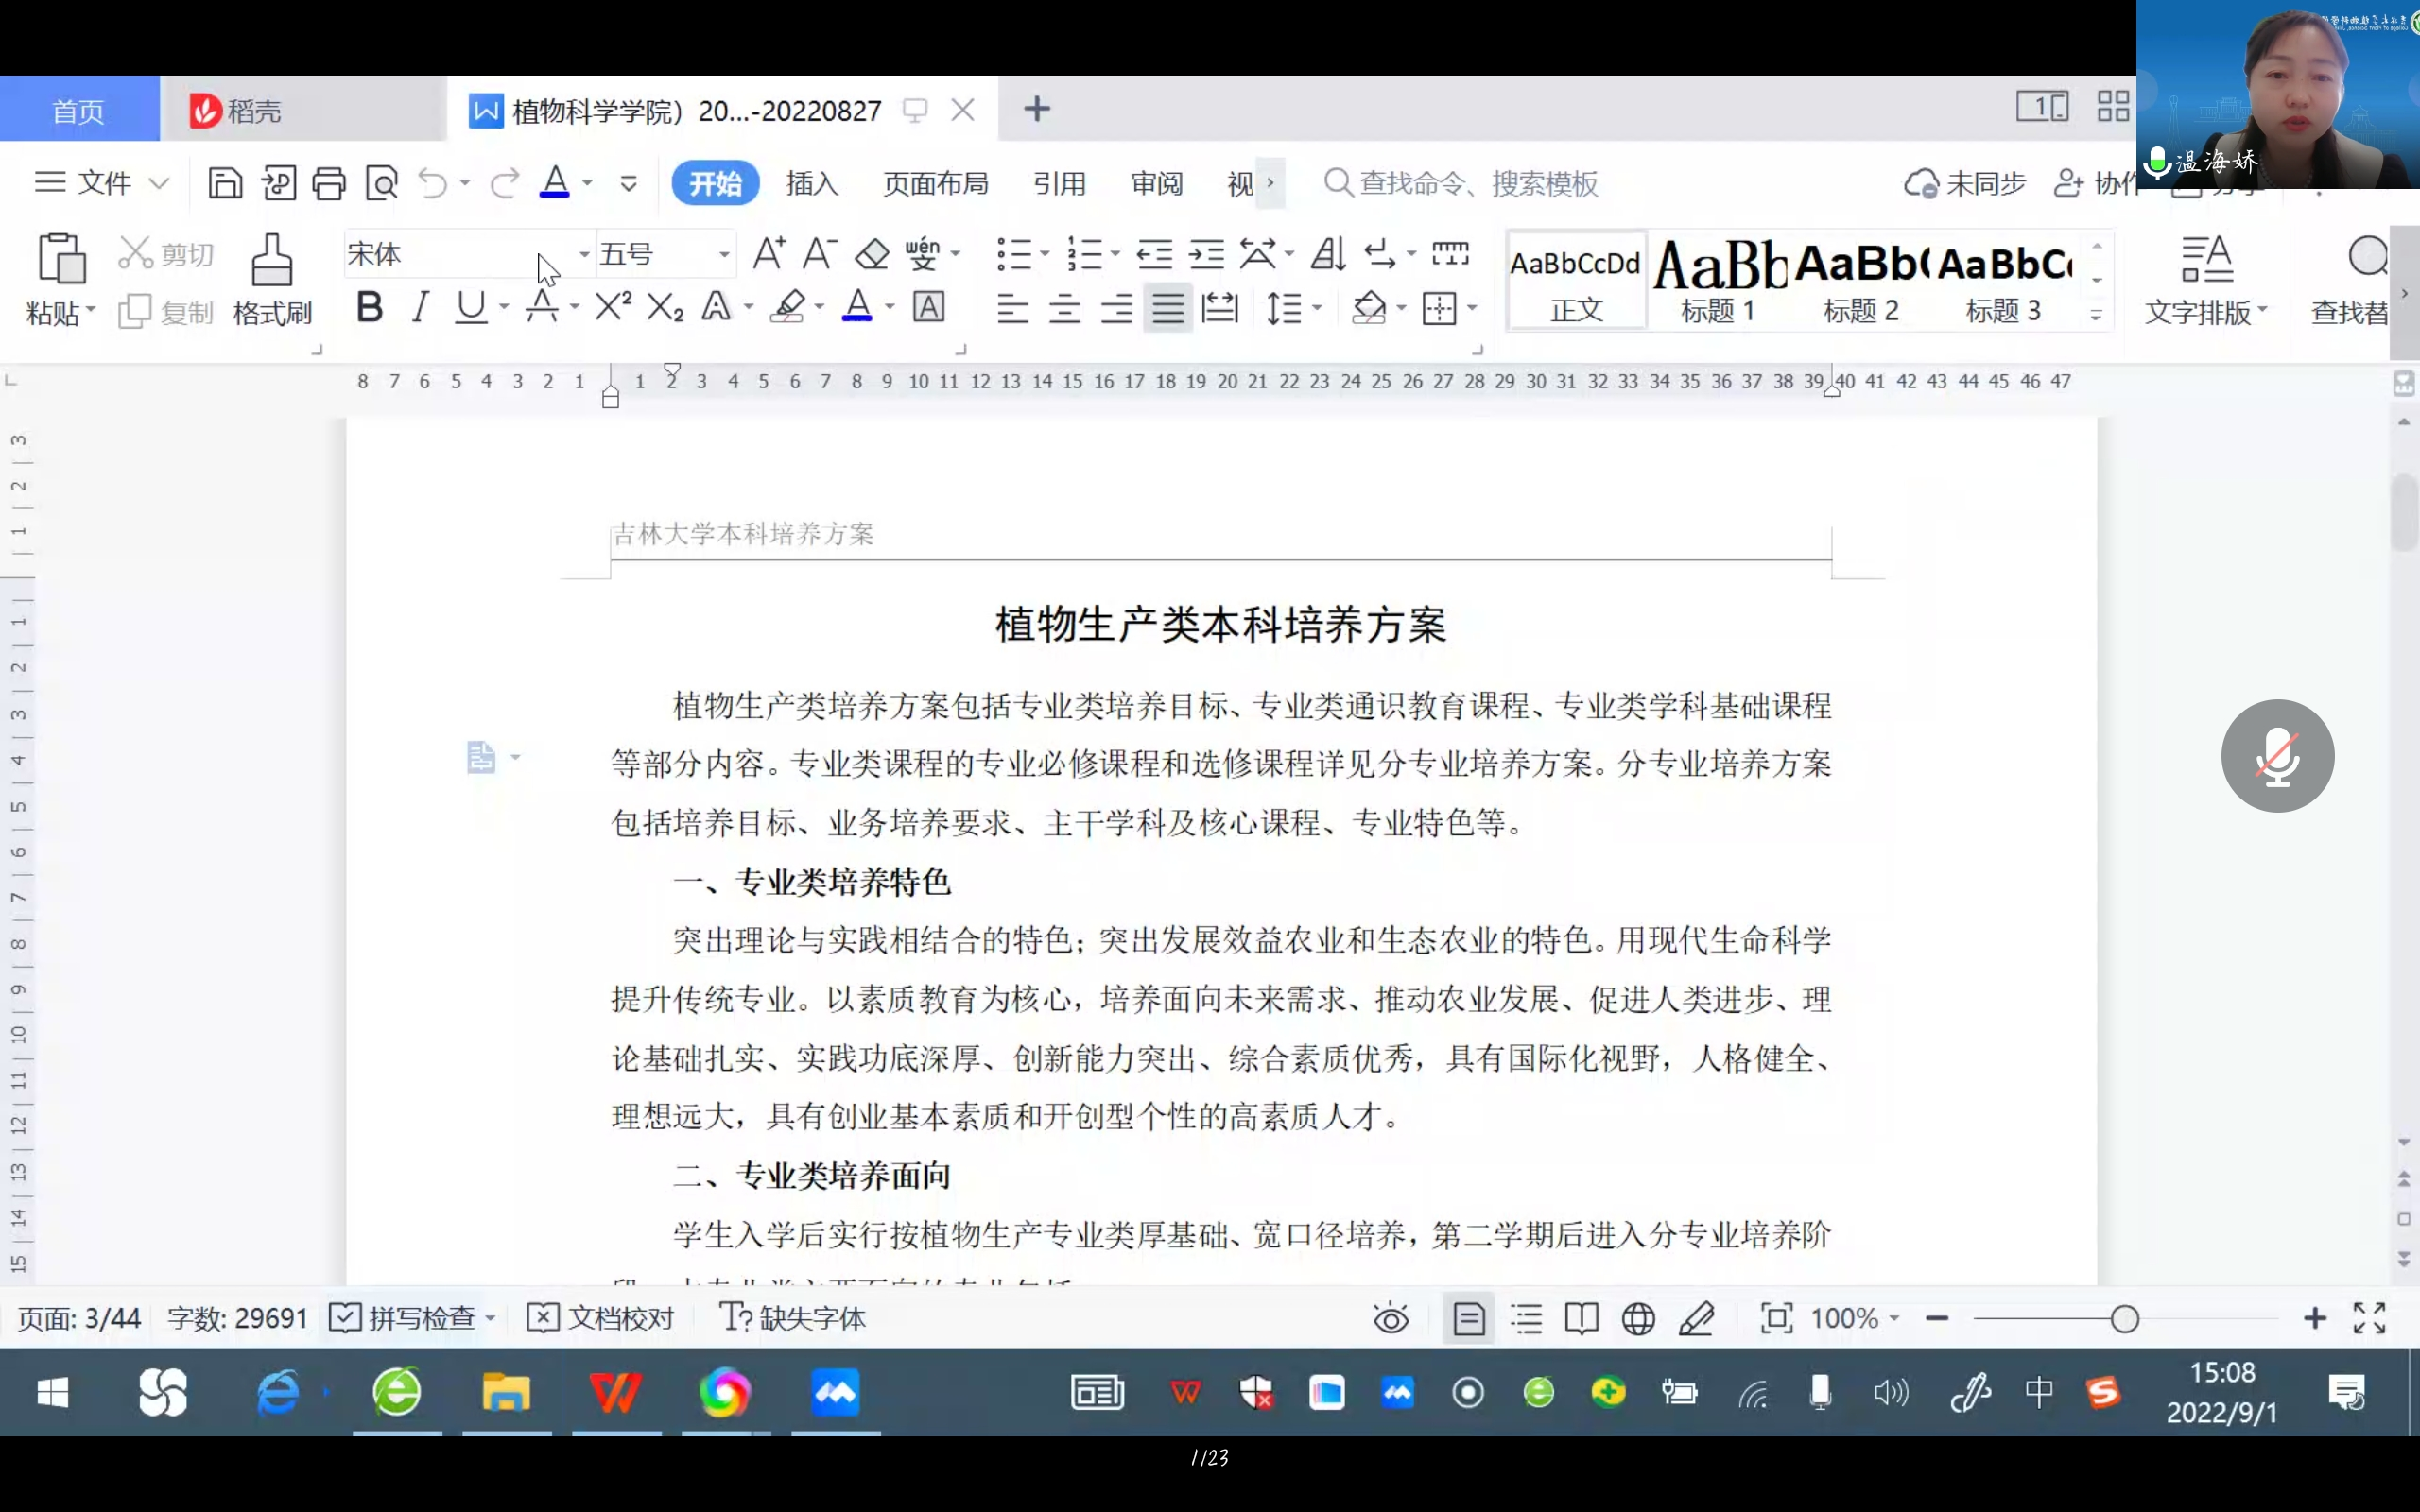Image resolution: width=2420 pixels, height=1512 pixels.
Task: Open the font size dropdown 五号
Action: coord(724,254)
